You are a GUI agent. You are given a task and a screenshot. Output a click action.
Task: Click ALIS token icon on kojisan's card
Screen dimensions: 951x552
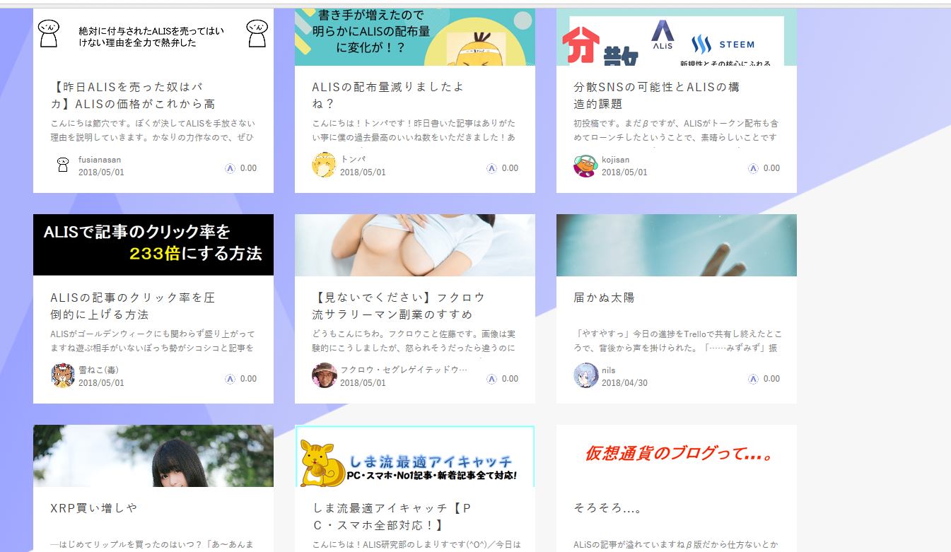(753, 168)
